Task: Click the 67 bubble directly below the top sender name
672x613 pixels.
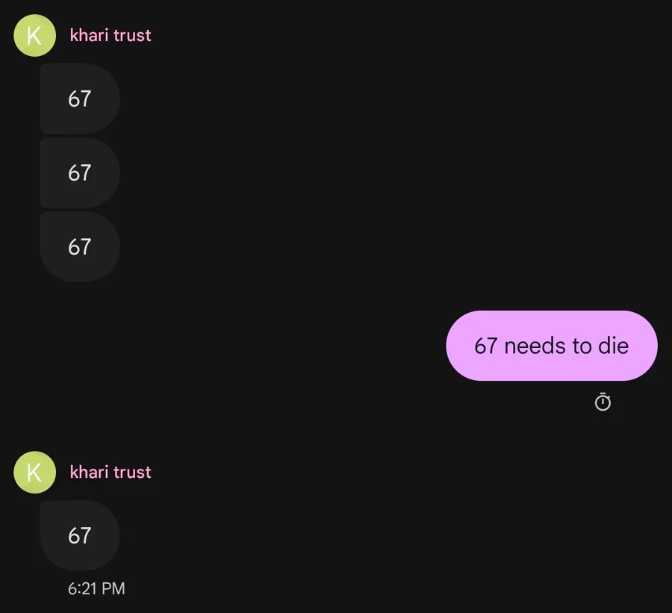Action: point(79,99)
